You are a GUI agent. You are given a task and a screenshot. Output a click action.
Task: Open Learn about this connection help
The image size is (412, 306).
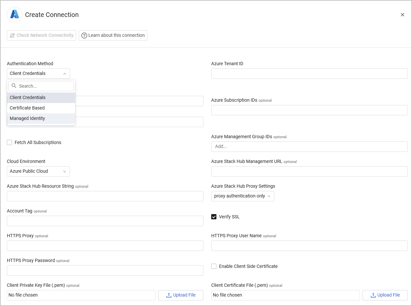tap(113, 35)
